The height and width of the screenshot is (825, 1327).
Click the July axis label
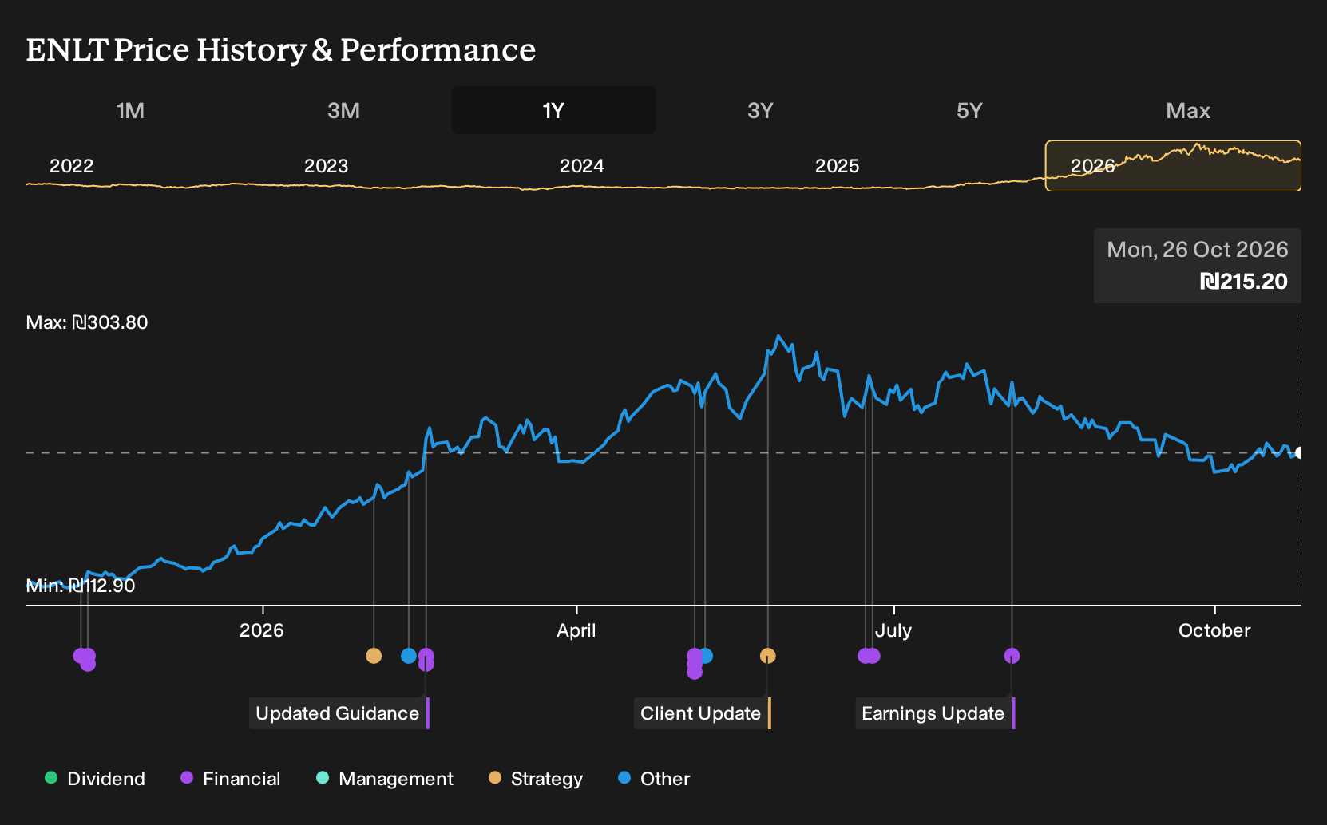[893, 630]
